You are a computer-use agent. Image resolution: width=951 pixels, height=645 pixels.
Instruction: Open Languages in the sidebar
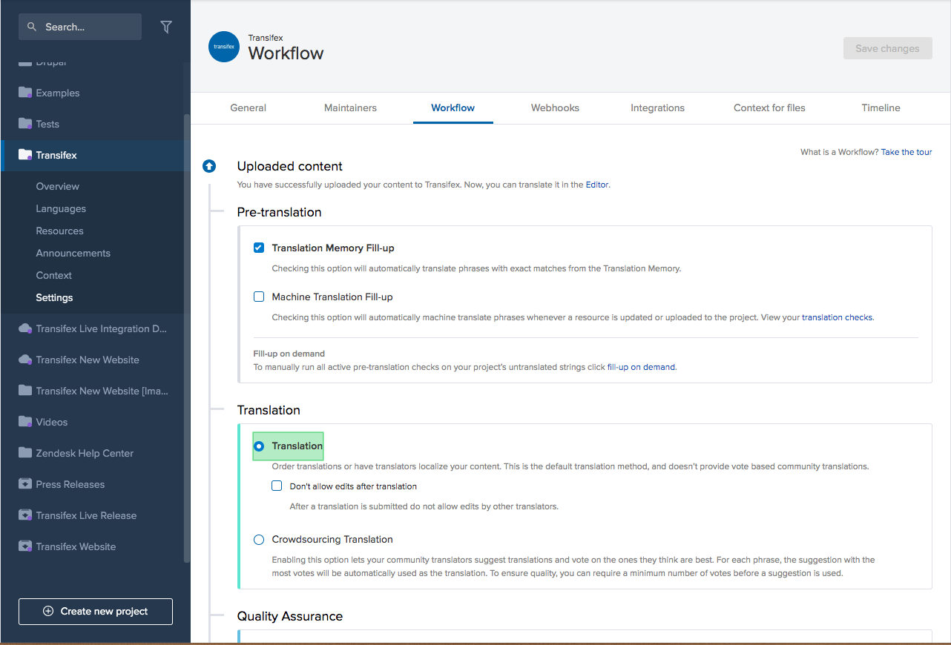point(61,208)
